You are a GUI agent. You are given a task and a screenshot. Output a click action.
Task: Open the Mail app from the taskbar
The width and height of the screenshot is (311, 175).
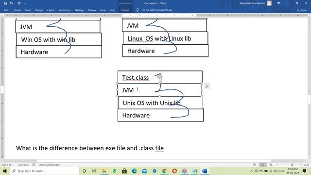(144, 171)
